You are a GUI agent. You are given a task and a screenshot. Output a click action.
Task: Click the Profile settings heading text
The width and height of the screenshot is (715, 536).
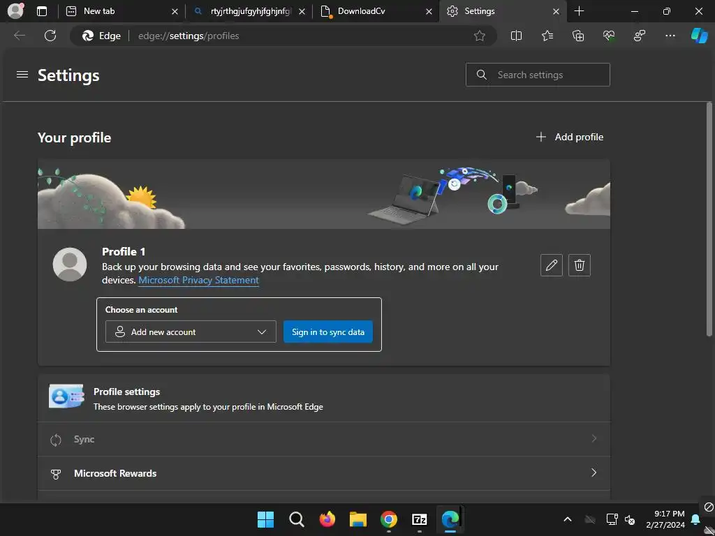pos(127,392)
